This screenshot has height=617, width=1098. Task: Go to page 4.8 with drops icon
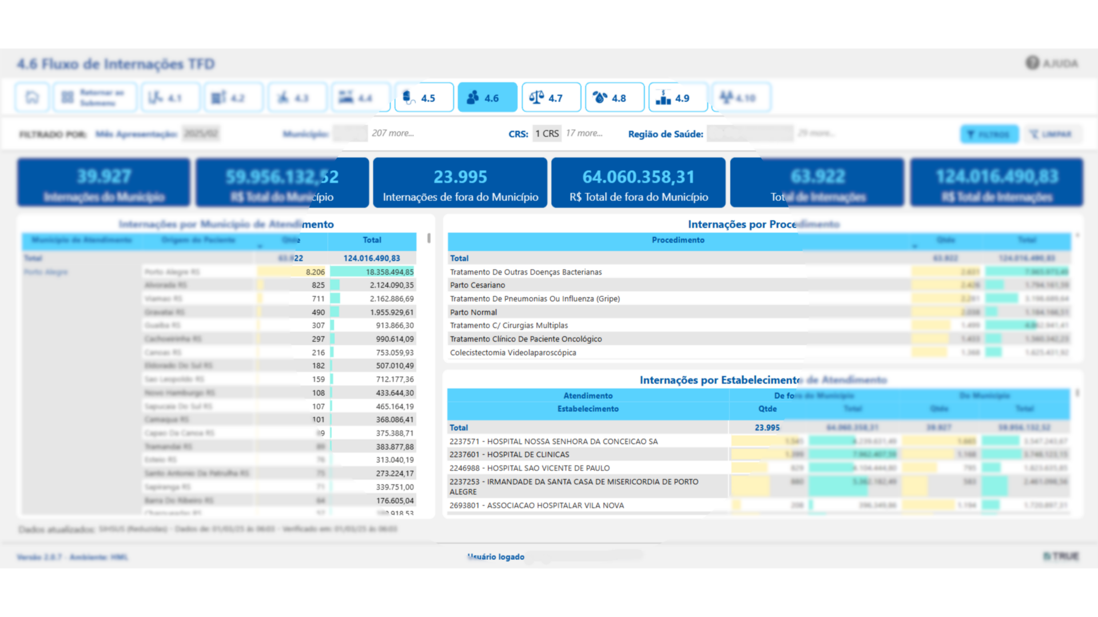(x=614, y=98)
